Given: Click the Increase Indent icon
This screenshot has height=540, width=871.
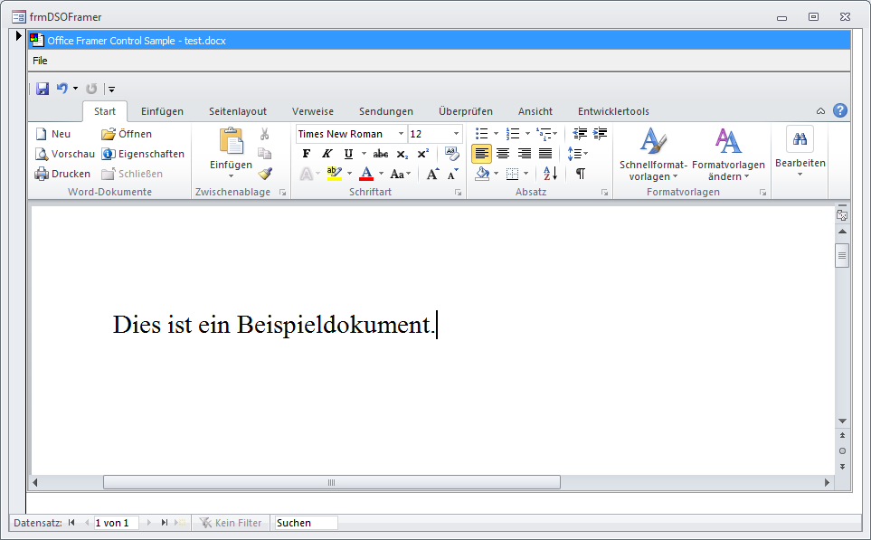Looking at the screenshot, I should click(x=600, y=134).
